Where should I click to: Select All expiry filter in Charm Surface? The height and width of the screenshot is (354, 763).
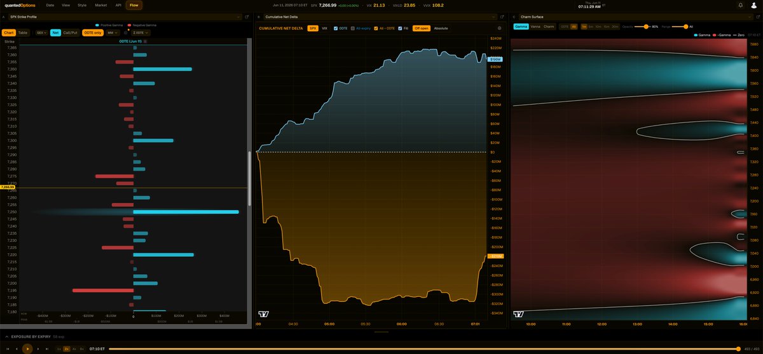coord(574,27)
